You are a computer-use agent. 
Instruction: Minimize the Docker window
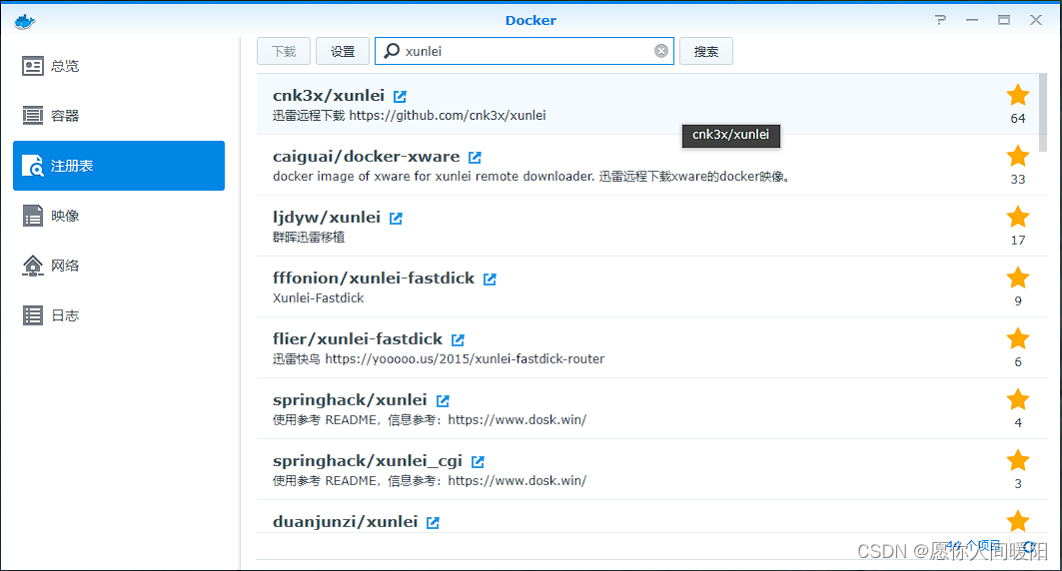[972, 20]
